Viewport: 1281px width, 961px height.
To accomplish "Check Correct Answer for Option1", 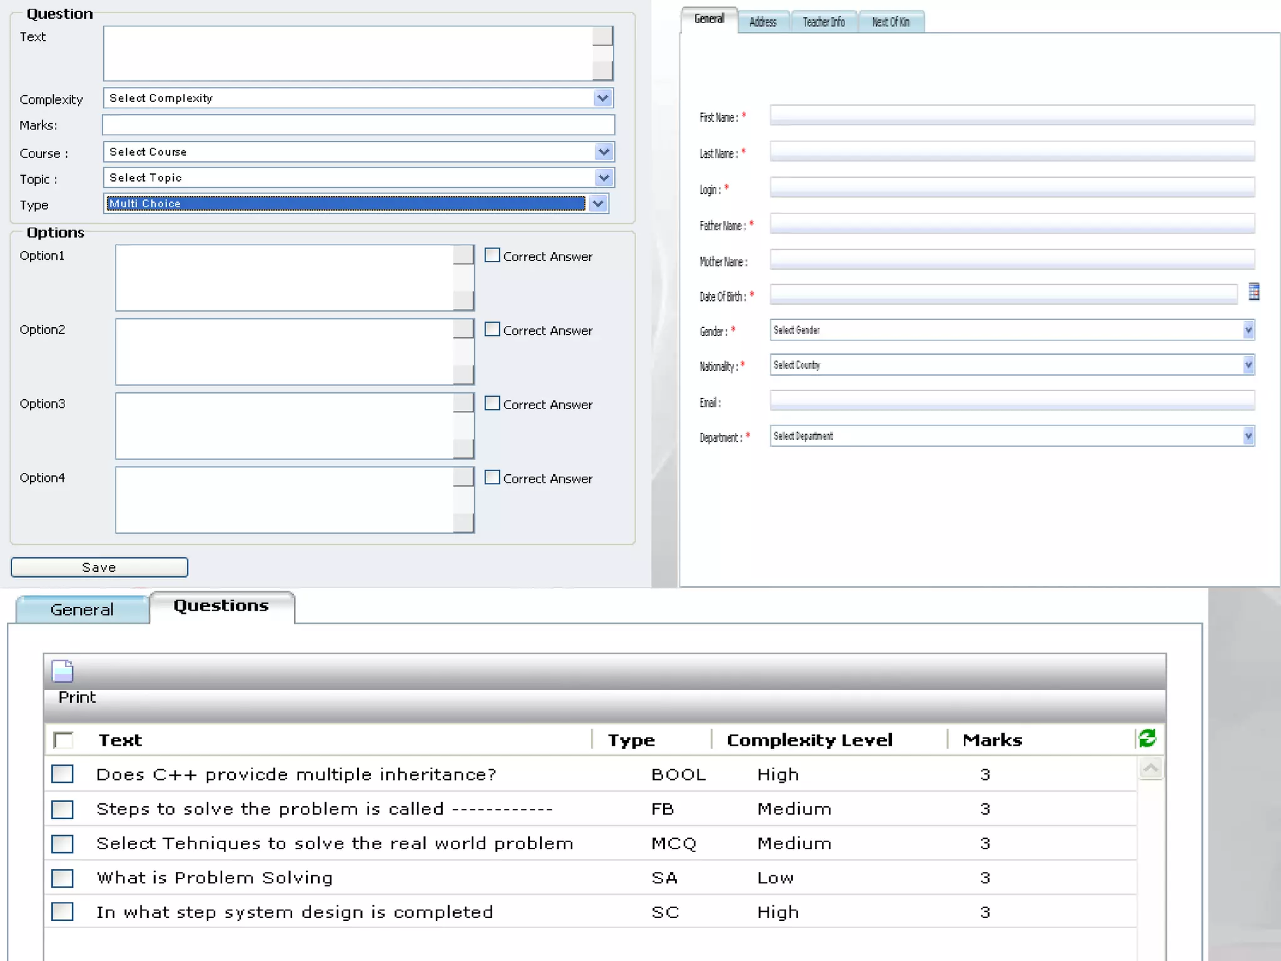I will click(492, 255).
